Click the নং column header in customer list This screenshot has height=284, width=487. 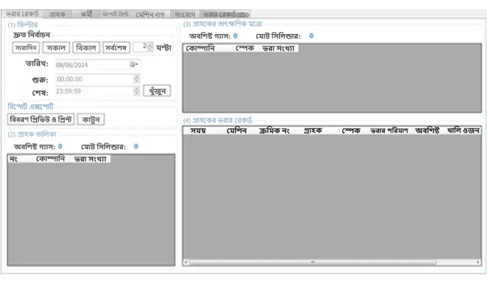[x=13, y=159]
